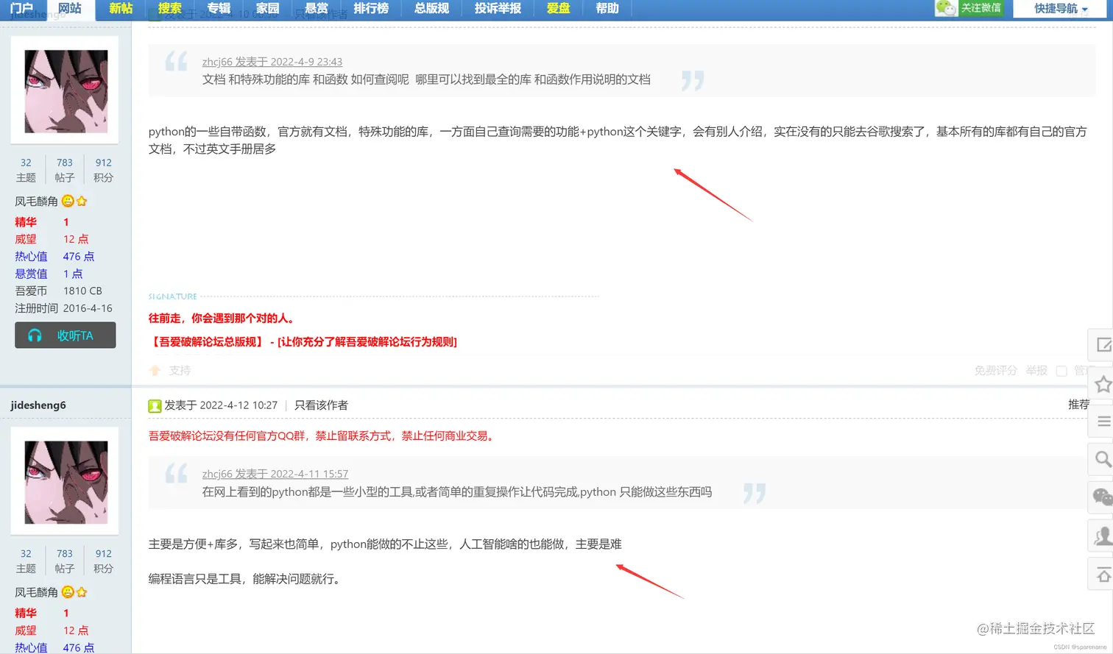
Task: Click the smiley emoticon beside 凤毛麟角 rank
Action: (x=68, y=200)
